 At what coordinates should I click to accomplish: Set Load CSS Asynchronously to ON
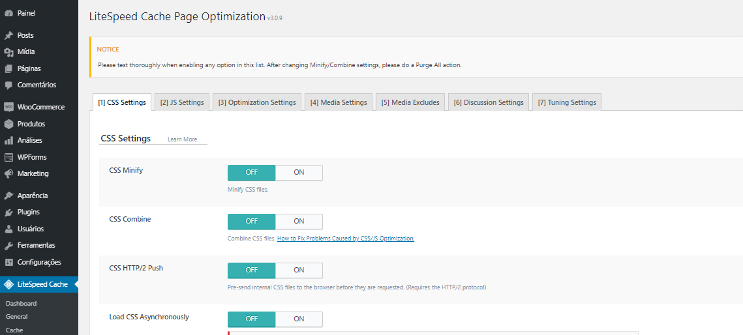[299, 319]
